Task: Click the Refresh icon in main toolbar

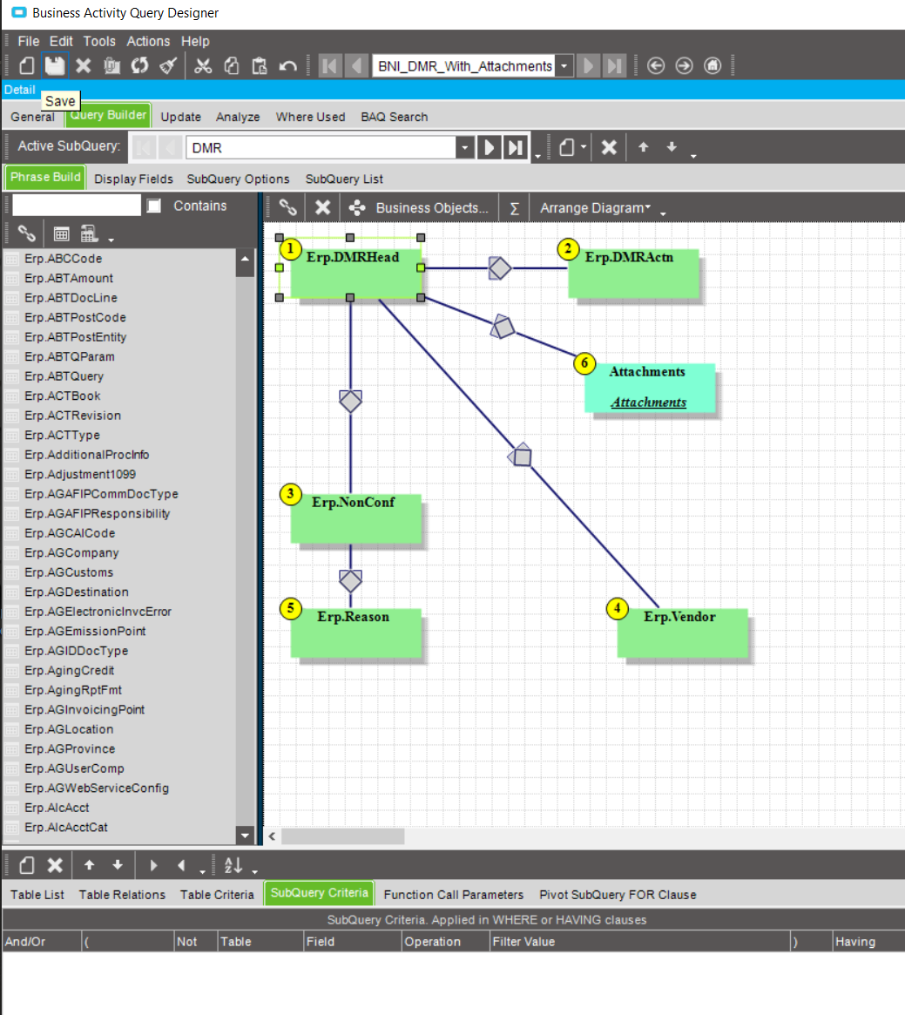Action: click(x=139, y=66)
